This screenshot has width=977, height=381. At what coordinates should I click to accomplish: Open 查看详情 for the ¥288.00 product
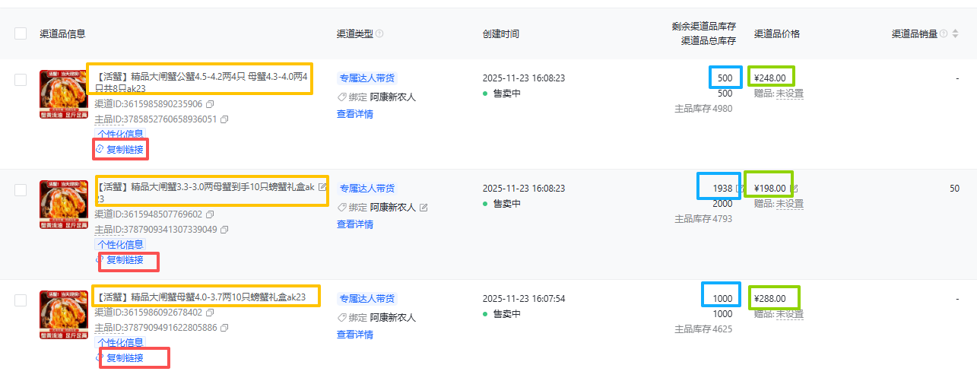(355, 335)
